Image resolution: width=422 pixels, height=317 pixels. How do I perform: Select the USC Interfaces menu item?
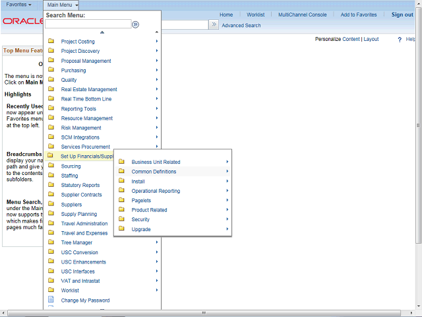(x=78, y=271)
